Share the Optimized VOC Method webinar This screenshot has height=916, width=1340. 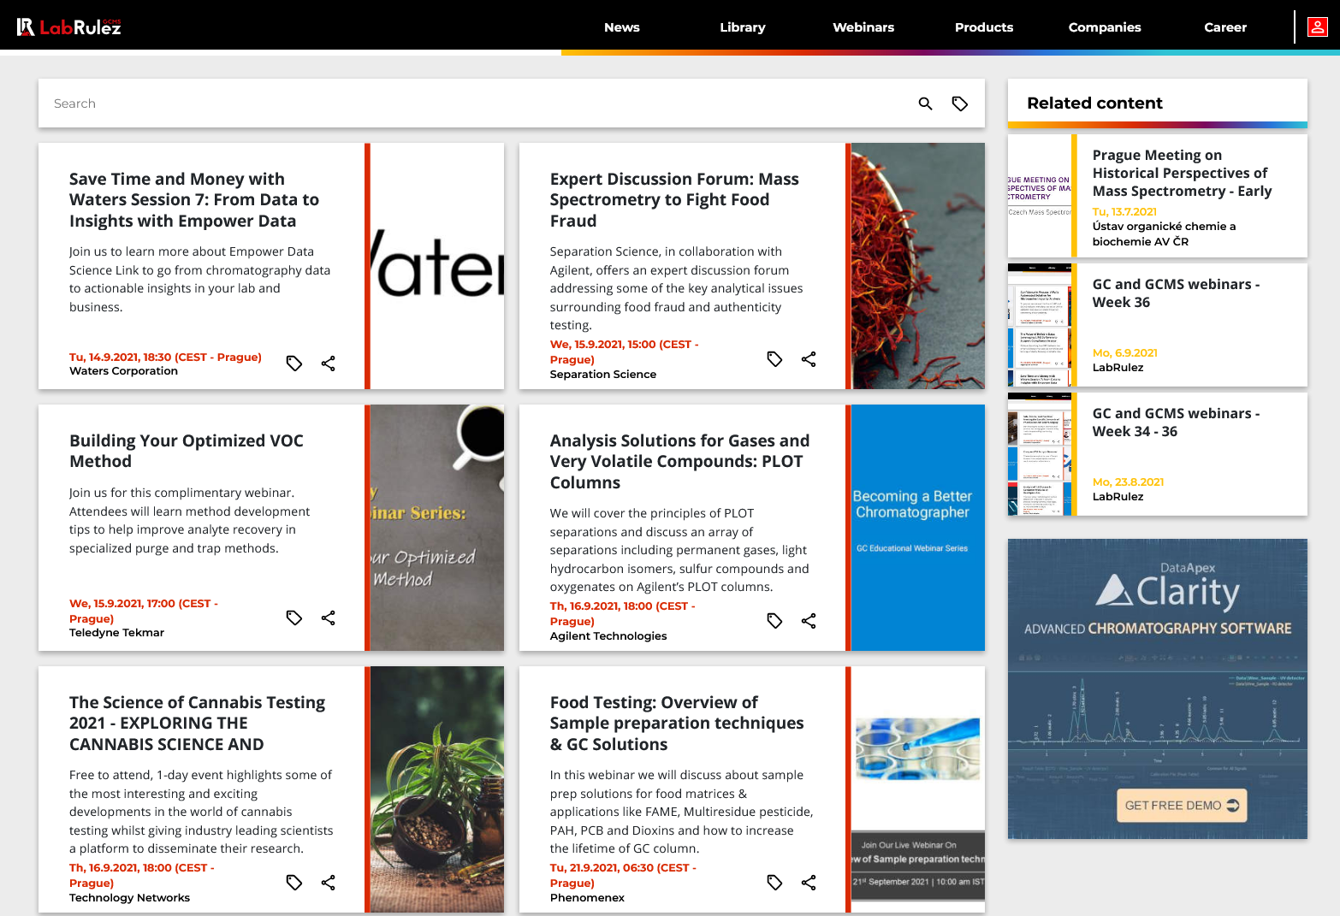[329, 618]
